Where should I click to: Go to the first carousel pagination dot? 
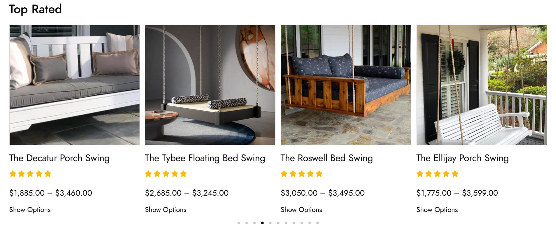point(239,223)
